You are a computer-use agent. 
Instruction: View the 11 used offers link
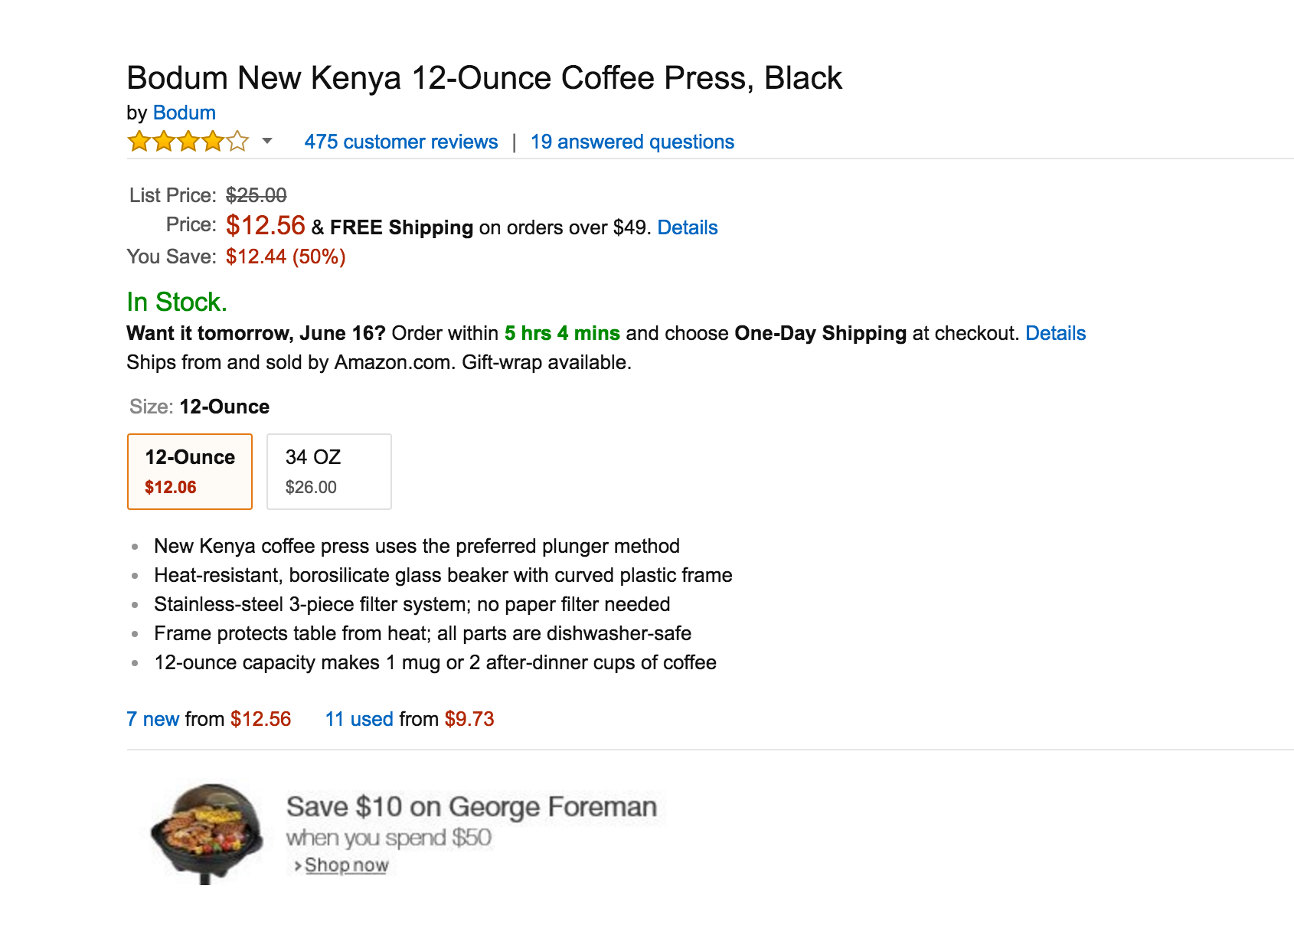coord(358,719)
